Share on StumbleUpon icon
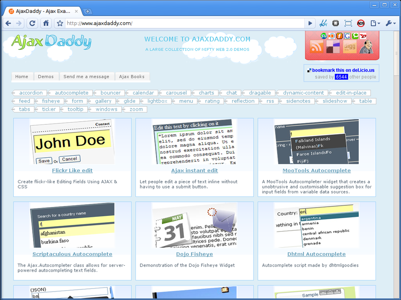401x300 pixels. [x=324, y=36]
